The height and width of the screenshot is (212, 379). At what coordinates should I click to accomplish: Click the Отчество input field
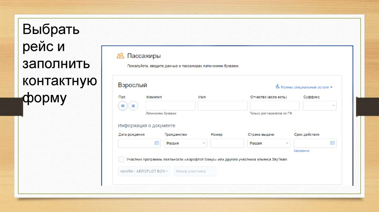[275, 106]
